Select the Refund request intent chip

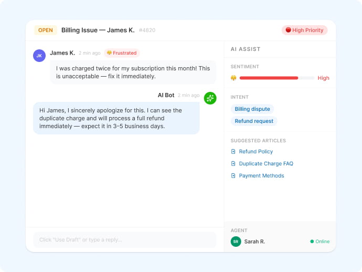point(254,121)
